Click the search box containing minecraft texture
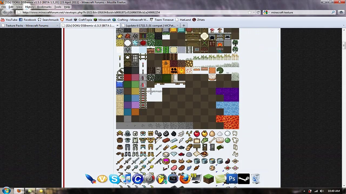This screenshot has width=346, height=194. pyautogui.click(x=300, y=12)
